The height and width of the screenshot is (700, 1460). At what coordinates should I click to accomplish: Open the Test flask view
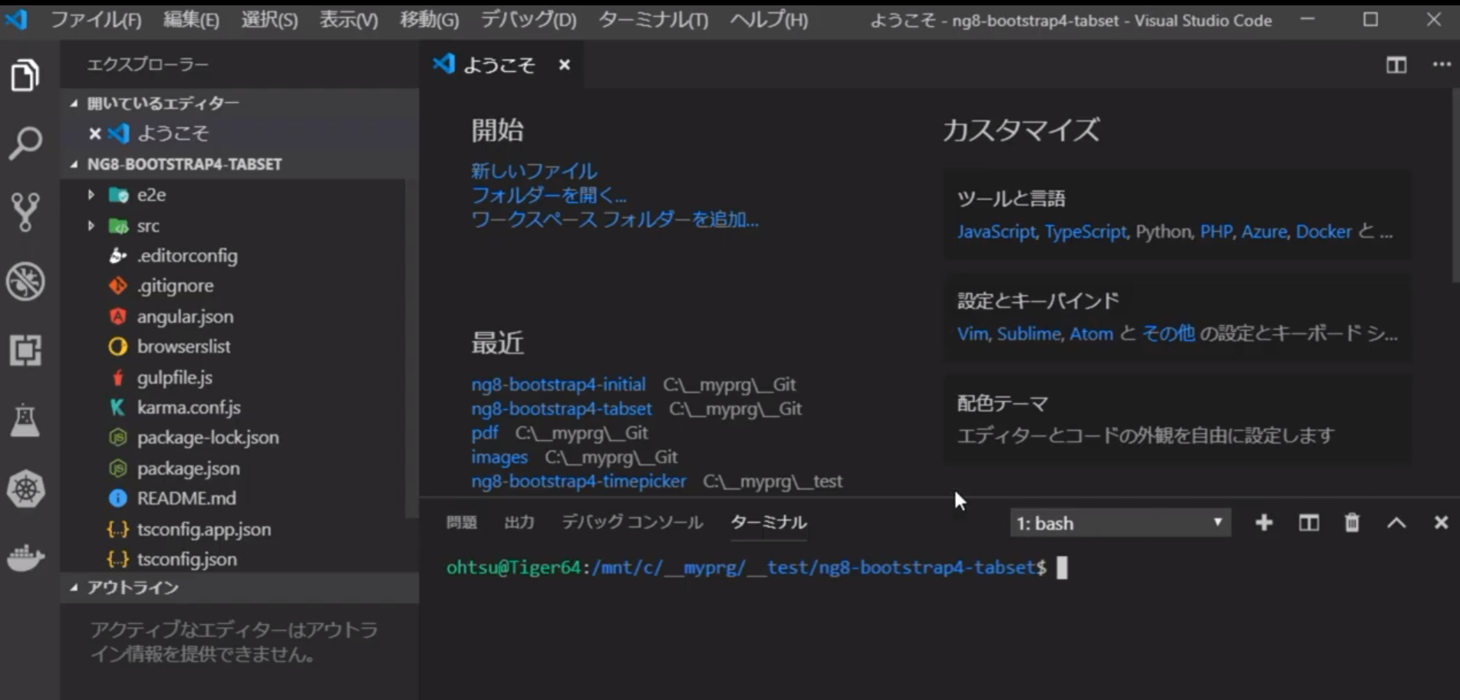pyautogui.click(x=25, y=420)
